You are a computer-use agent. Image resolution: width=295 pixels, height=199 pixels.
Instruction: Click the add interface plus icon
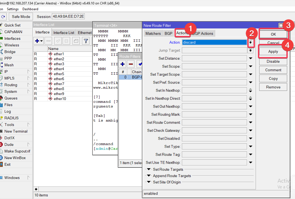pos(37,41)
